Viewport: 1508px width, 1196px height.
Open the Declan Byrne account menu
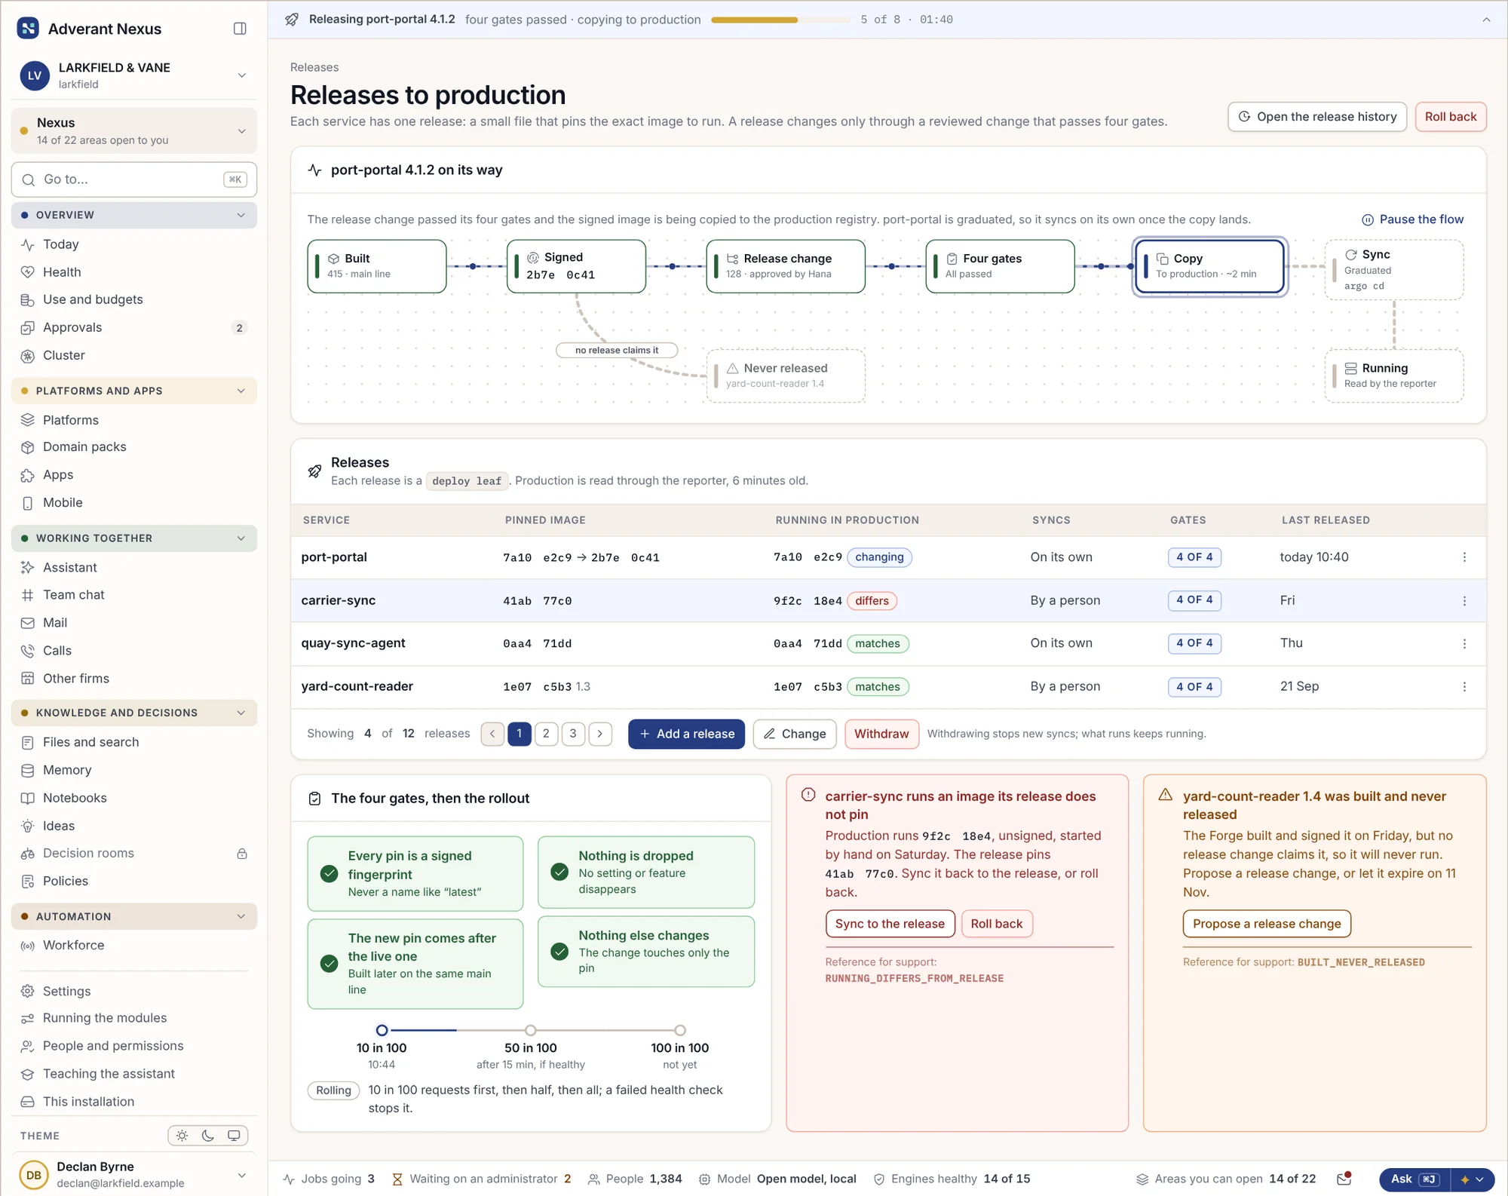tap(134, 1175)
